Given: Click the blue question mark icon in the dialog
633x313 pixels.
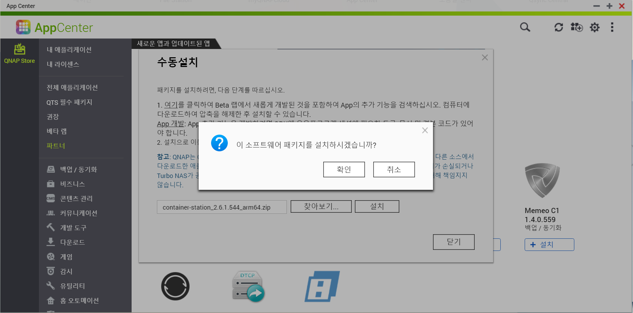Looking at the screenshot, I should pyautogui.click(x=219, y=143).
